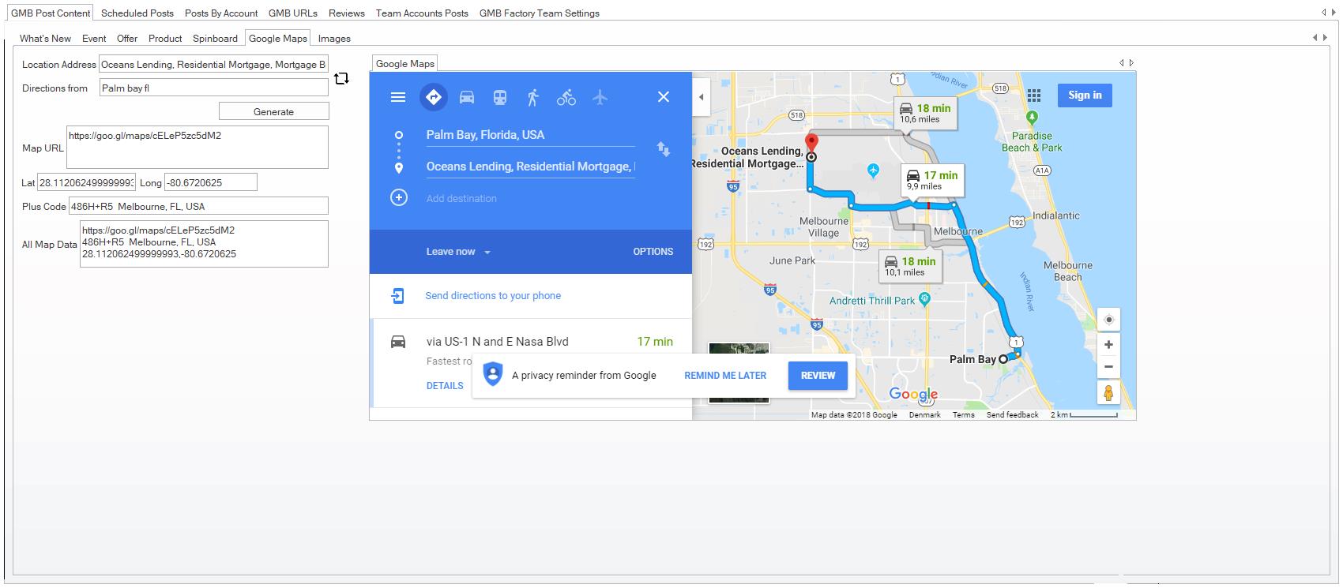Click the Andretti Thrill Park marker
This screenshot has height=588, width=1343.
point(925,298)
